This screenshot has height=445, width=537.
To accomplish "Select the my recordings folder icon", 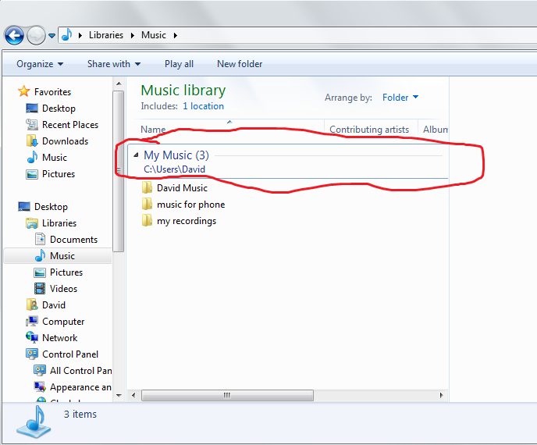I will pos(147,221).
